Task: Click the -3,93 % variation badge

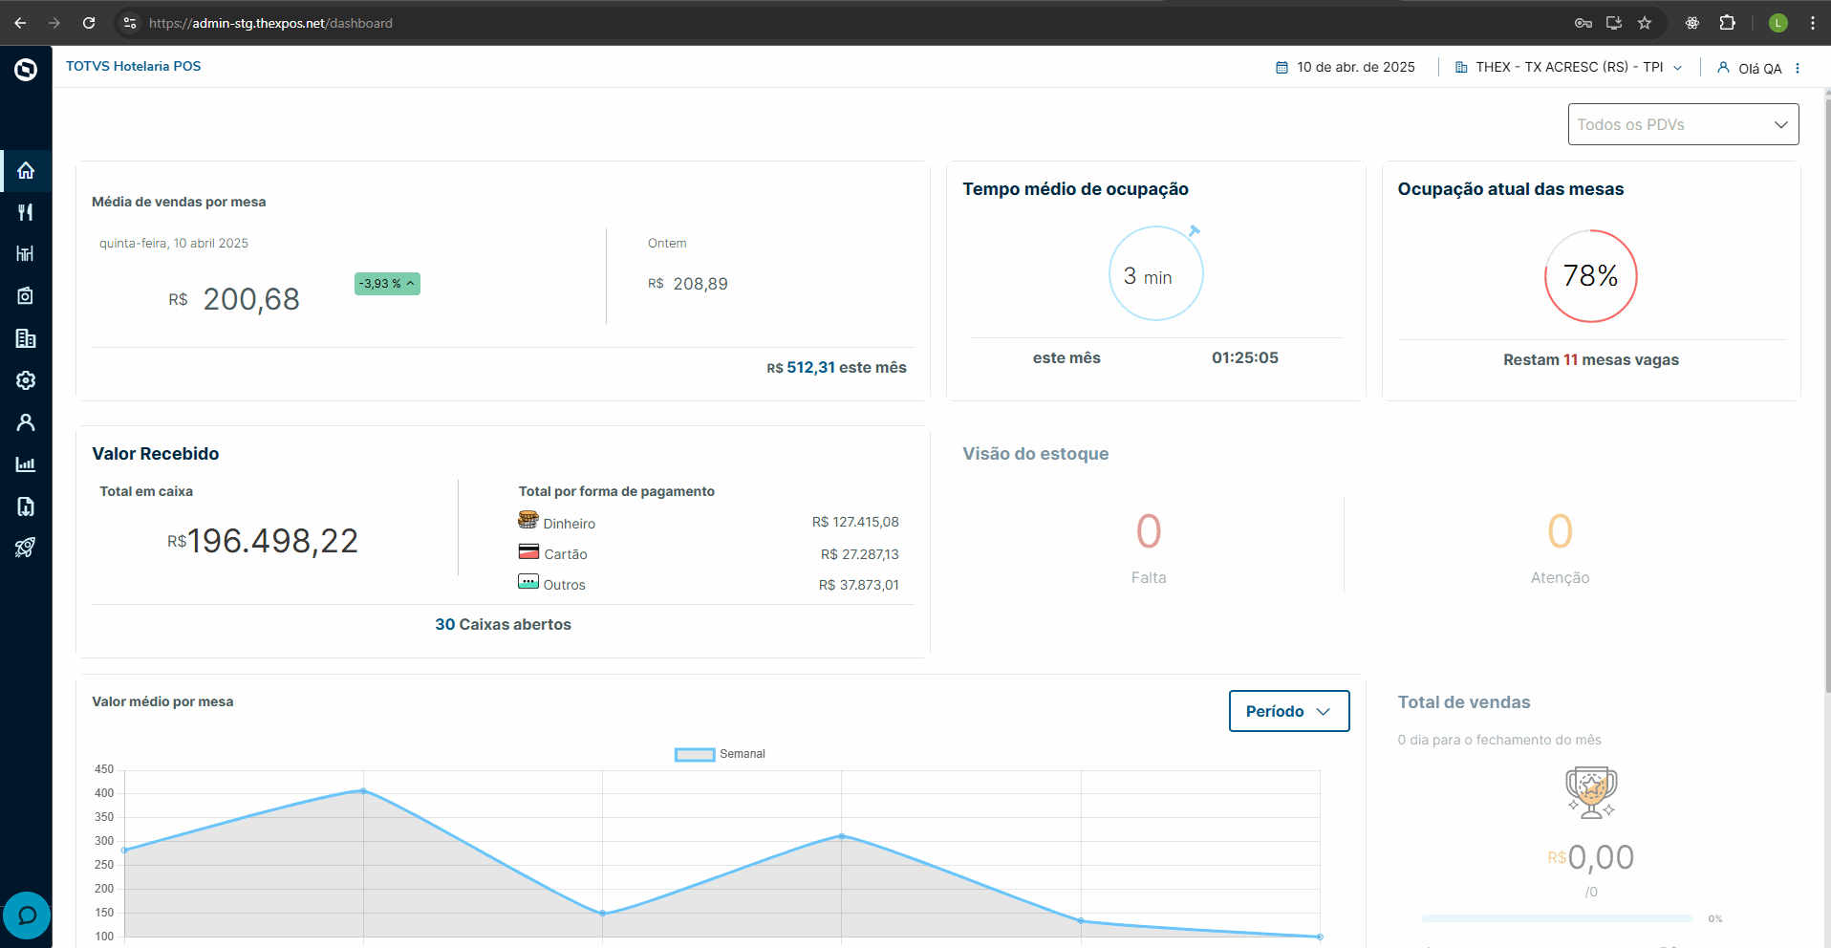Action: pyautogui.click(x=387, y=284)
